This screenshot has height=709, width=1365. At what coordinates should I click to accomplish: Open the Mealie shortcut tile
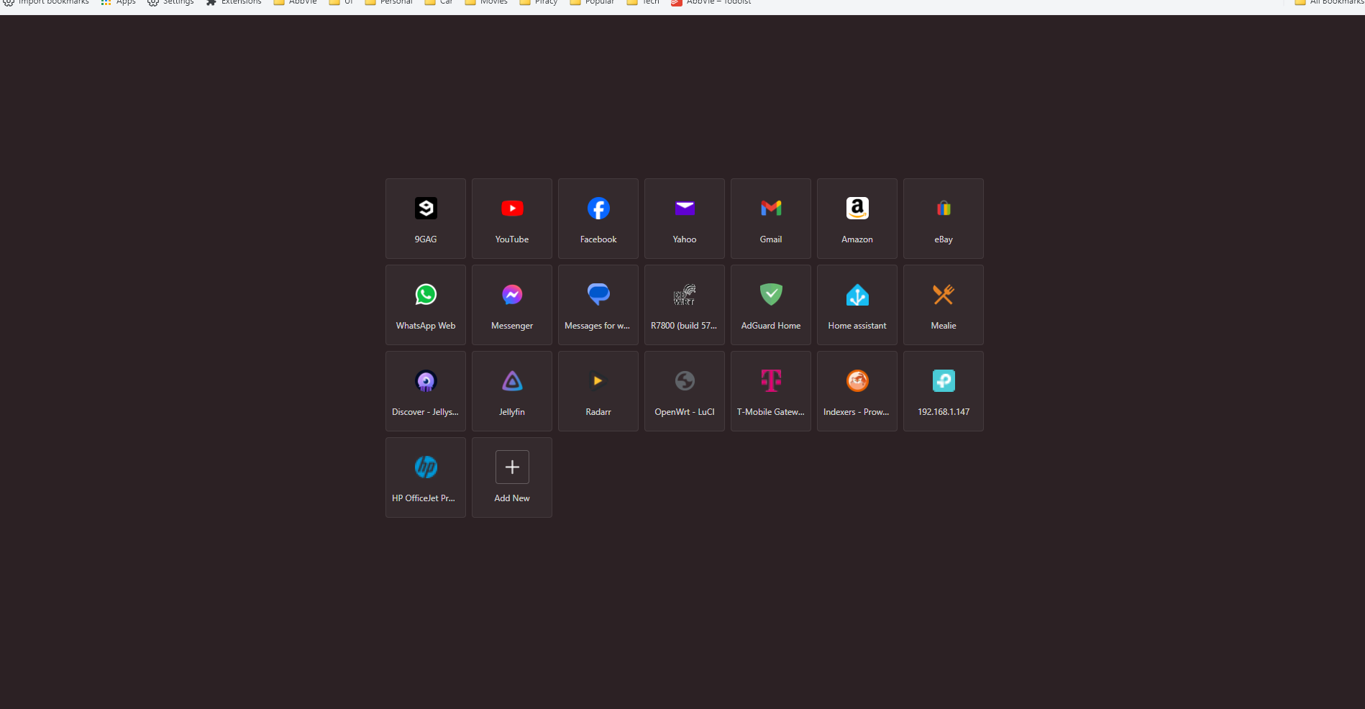point(944,305)
